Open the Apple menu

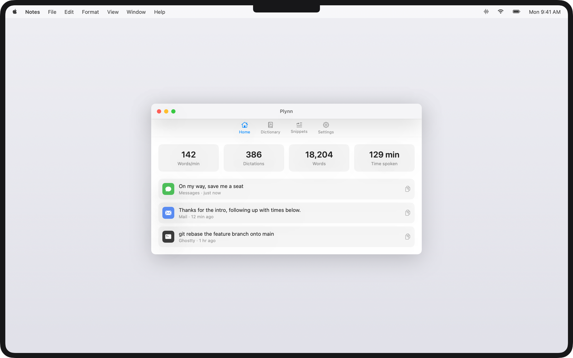(x=15, y=12)
